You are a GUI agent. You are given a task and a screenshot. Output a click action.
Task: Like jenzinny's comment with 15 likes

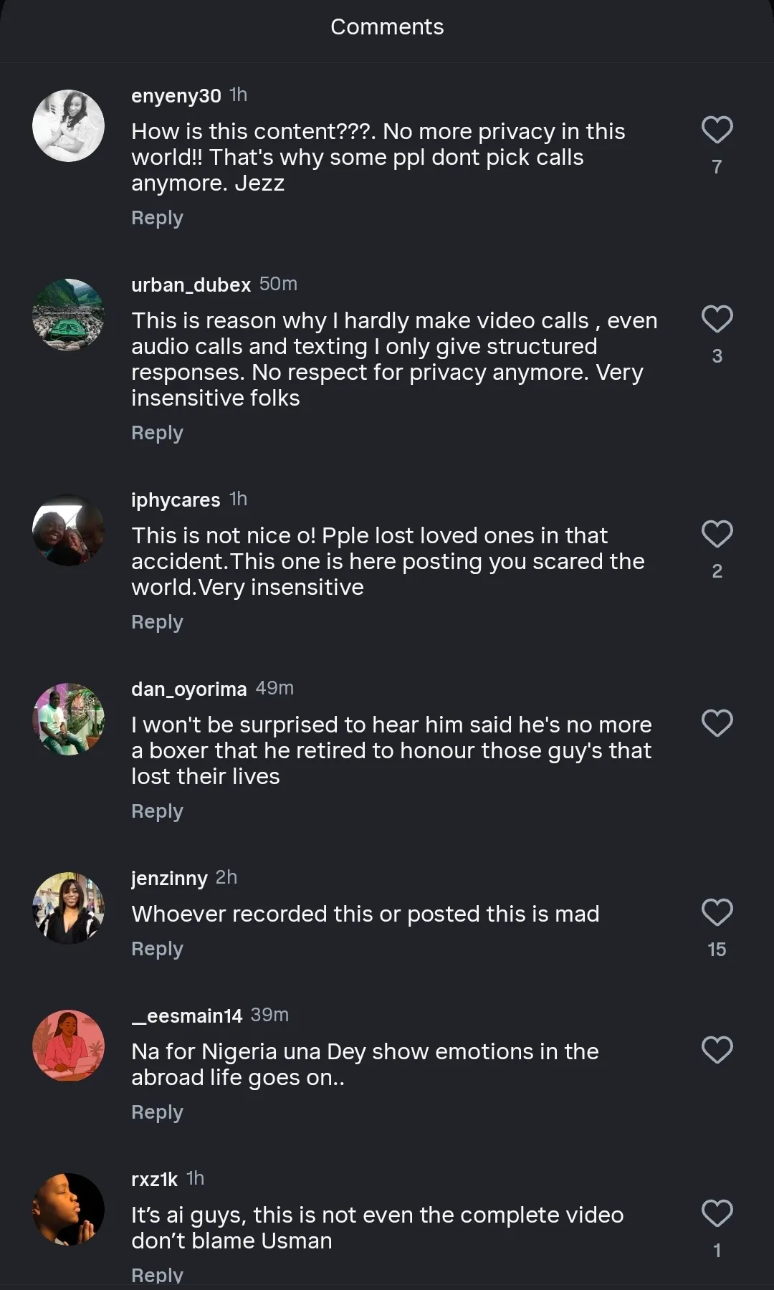pyautogui.click(x=717, y=912)
